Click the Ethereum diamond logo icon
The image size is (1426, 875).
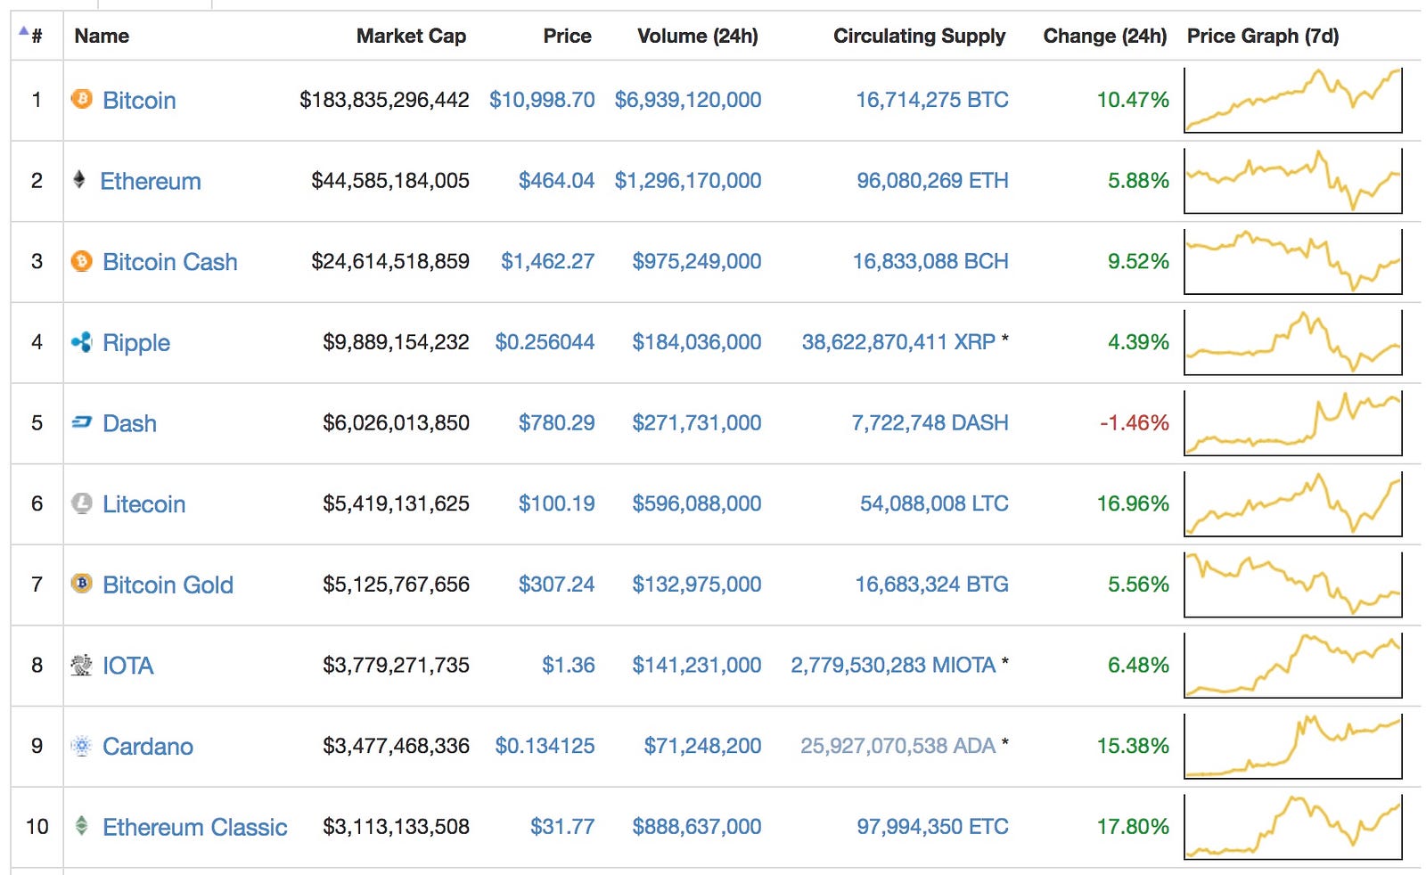click(79, 180)
